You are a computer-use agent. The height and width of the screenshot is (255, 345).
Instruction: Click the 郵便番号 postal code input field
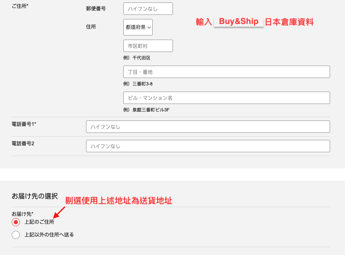pyautogui.click(x=148, y=9)
